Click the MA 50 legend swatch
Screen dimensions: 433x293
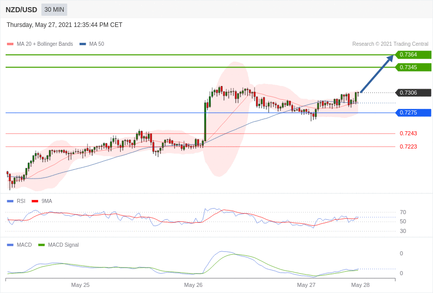pos(83,44)
